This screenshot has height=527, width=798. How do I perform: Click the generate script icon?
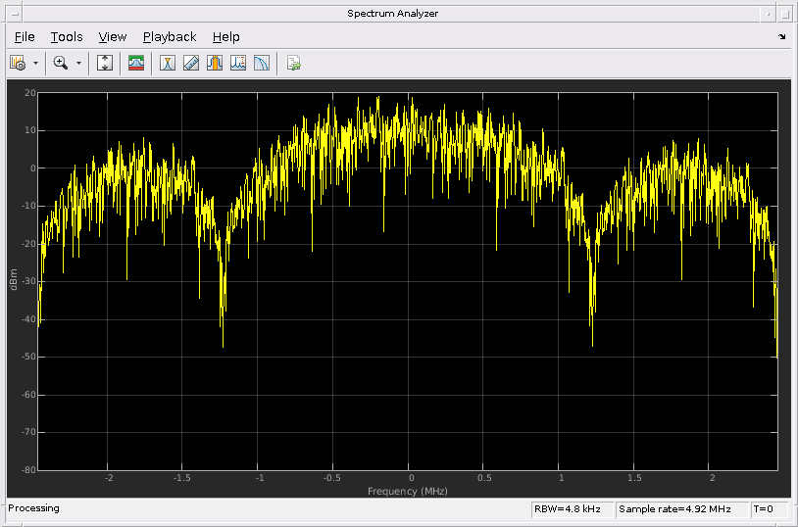pyautogui.click(x=293, y=63)
